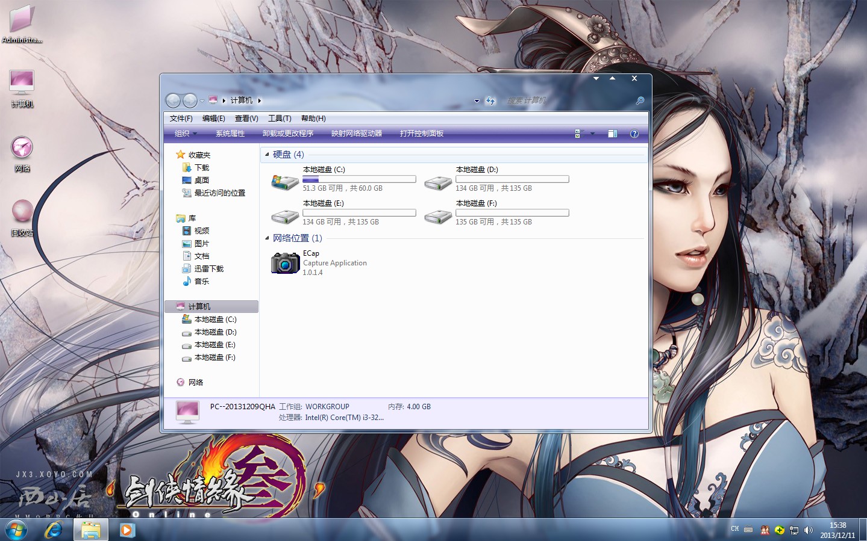Open the 帮助(H) menu
Screen dimensions: 867x541
[313, 119]
